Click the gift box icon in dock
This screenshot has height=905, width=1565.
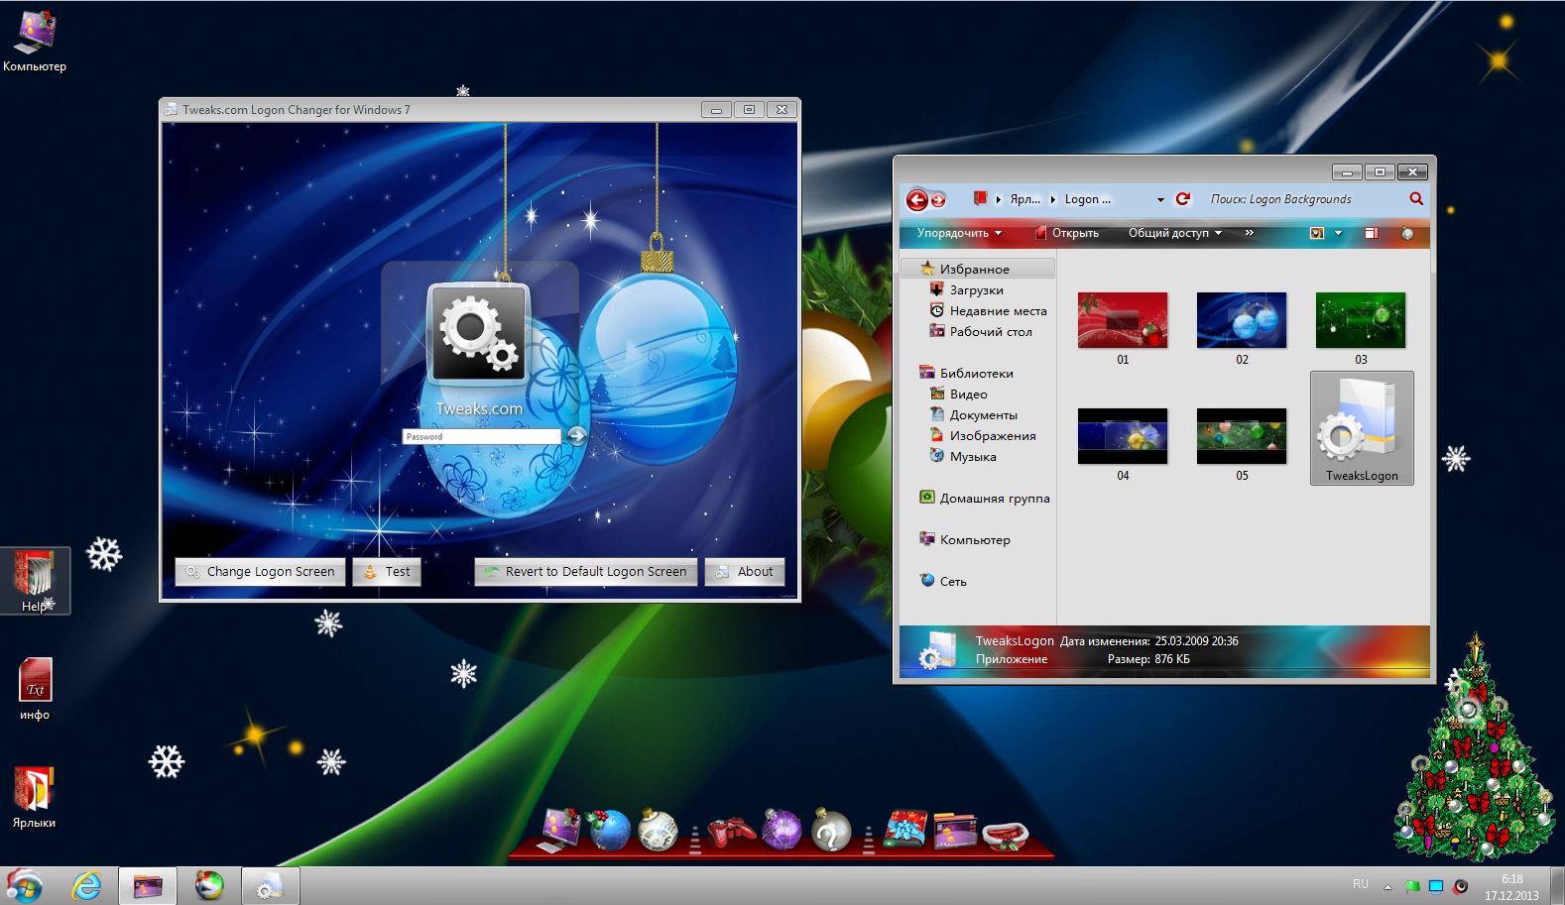[x=905, y=830]
